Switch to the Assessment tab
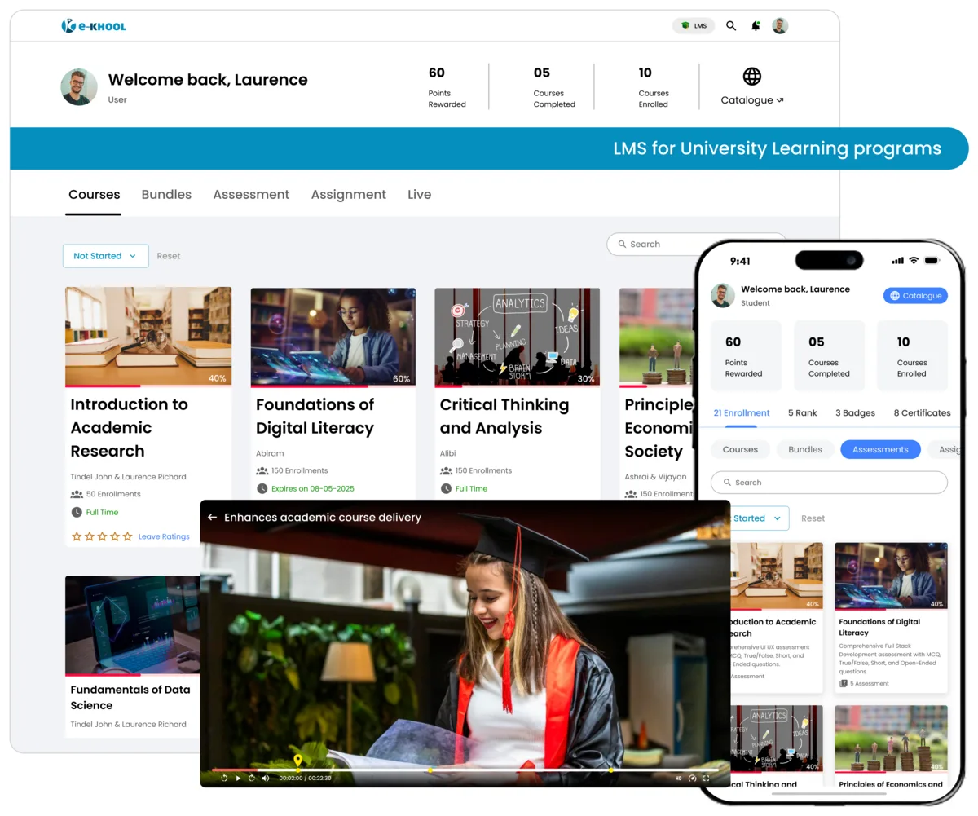The width and height of the screenshot is (978, 816). (x=251, y=194)
